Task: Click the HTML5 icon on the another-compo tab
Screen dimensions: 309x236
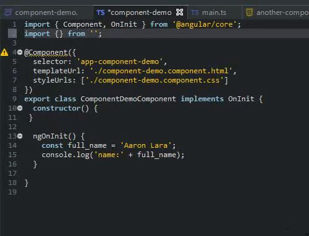Action: 249,12
